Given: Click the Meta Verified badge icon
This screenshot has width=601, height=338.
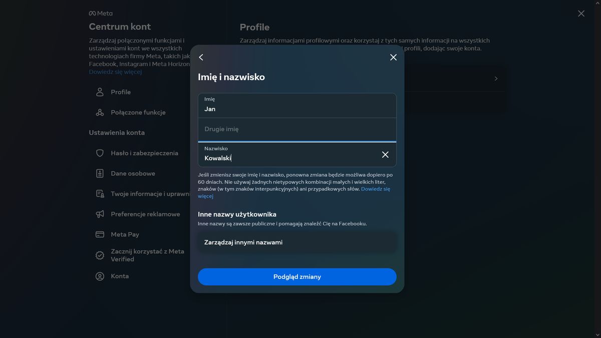Looking at the screenshot, I should (x=100, y=255).
